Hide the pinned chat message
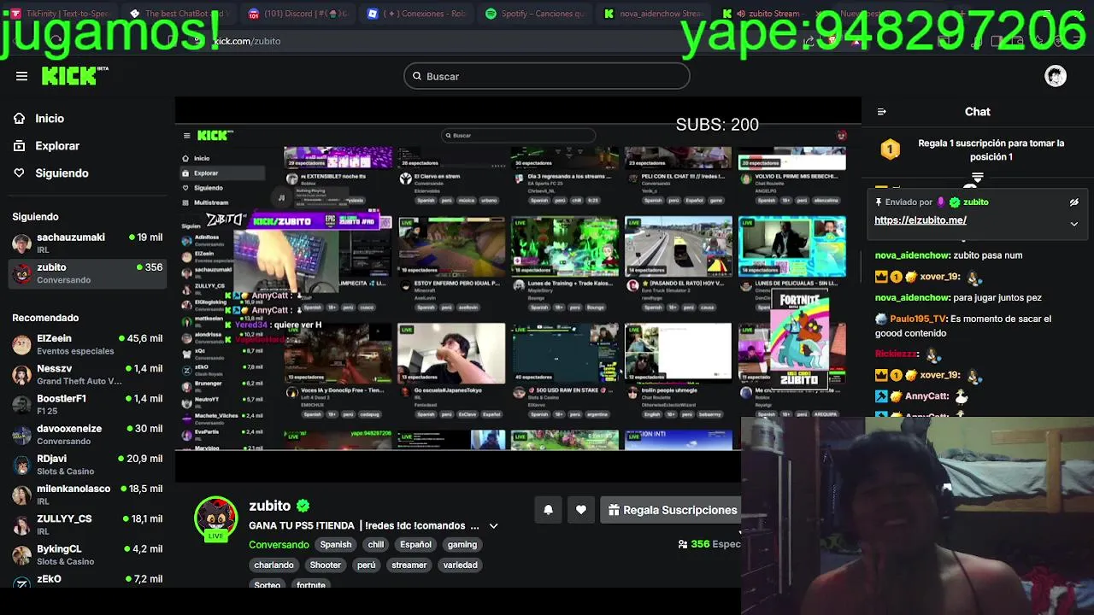 (x=1074, y=202)
